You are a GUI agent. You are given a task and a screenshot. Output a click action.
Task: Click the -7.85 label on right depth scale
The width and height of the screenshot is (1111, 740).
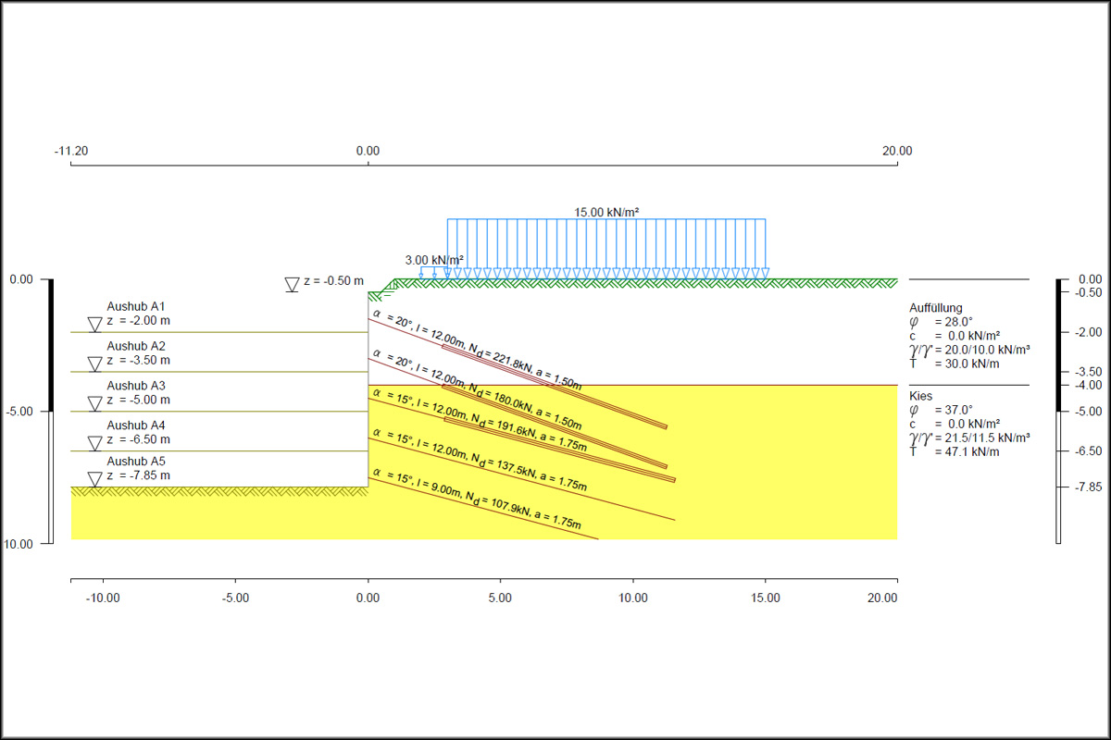pyautogui.click(x=1087, y=487)
